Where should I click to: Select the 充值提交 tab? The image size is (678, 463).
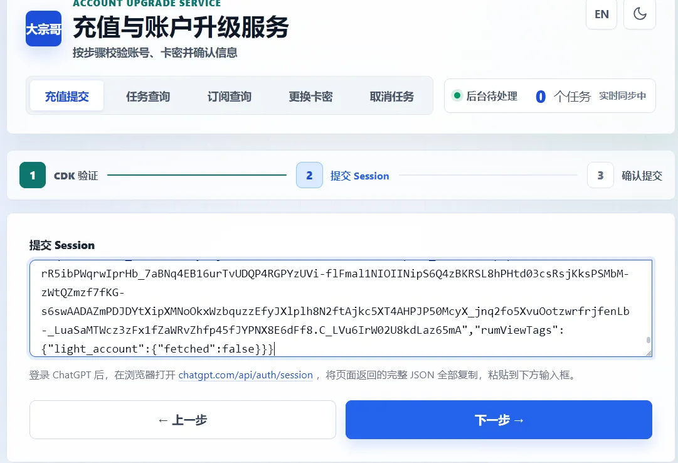tap(67, 95)
